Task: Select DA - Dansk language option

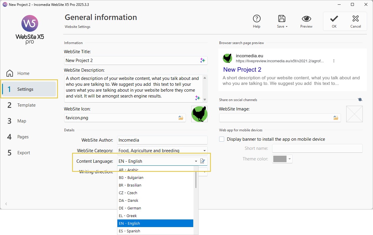Action: [155, 200]
